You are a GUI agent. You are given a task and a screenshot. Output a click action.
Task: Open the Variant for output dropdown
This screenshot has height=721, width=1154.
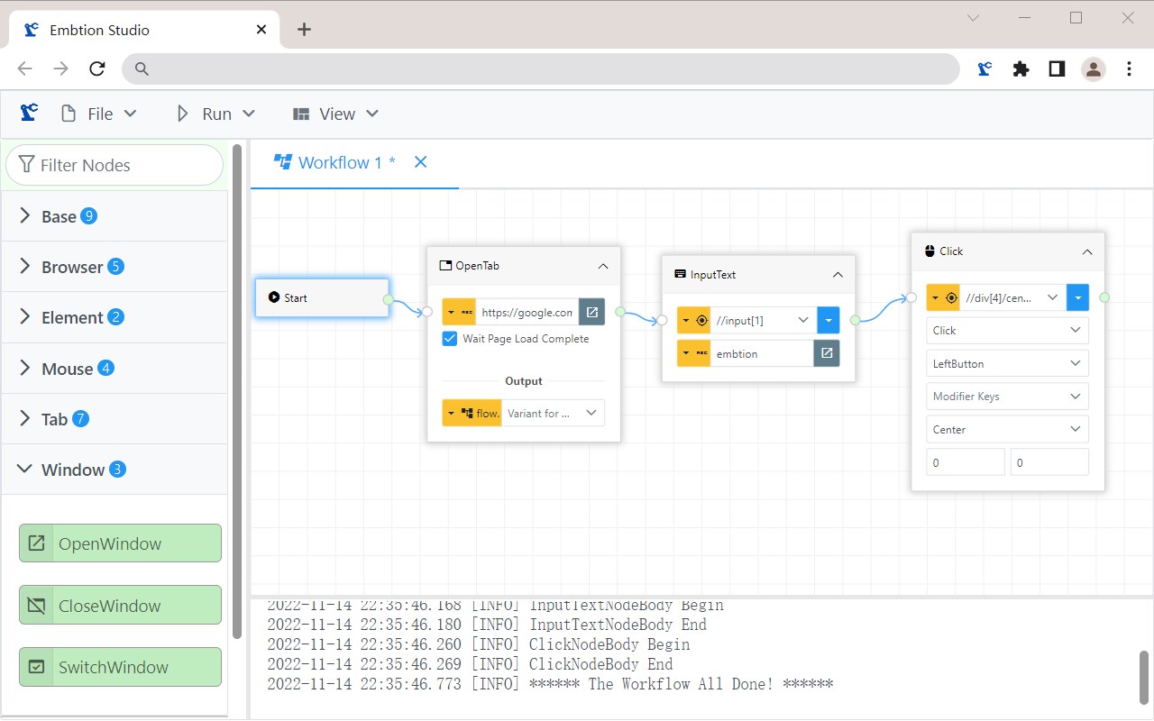tap(553, 413)
